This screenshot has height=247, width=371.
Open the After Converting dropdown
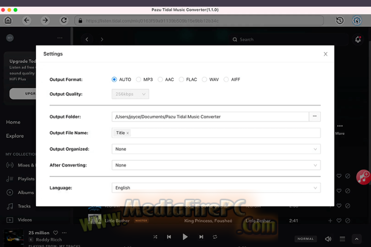(x=216, y=165)
